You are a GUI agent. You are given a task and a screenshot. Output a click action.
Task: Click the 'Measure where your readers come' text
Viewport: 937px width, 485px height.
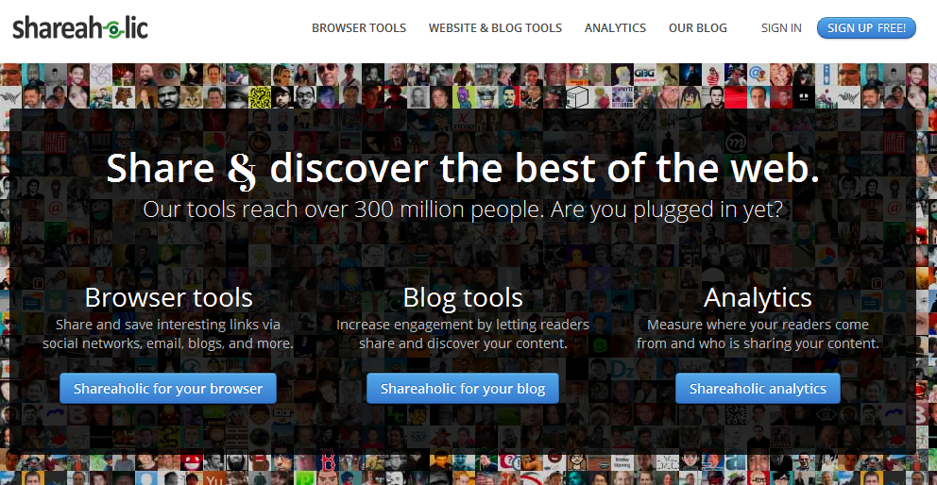(758, 334)
